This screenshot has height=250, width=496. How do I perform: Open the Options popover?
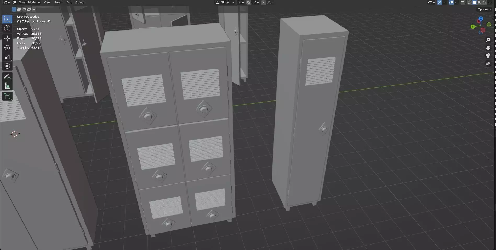pos(484,9)
